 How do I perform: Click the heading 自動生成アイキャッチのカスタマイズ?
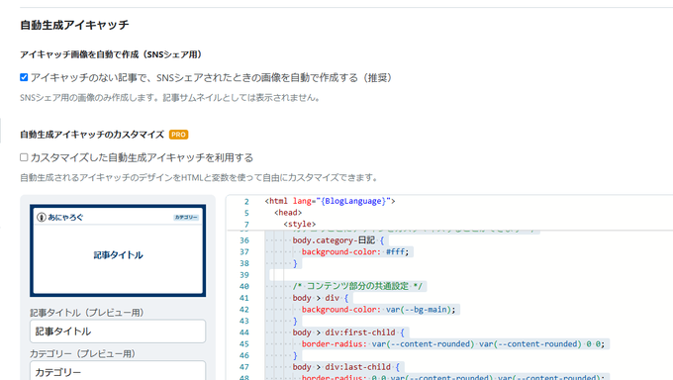(x=92, y=135)
